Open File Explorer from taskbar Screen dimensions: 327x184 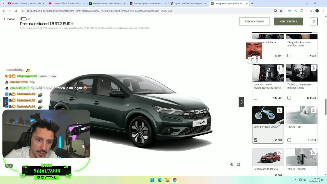(167, 180)
